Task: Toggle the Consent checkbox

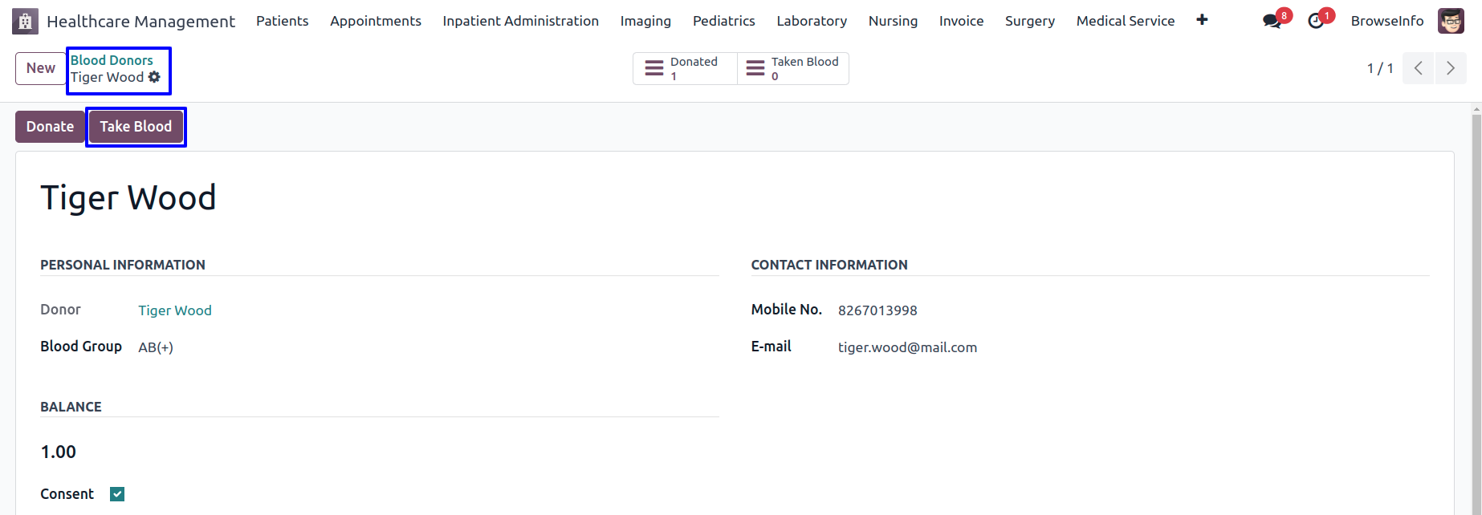Action: tap(117, 494)
